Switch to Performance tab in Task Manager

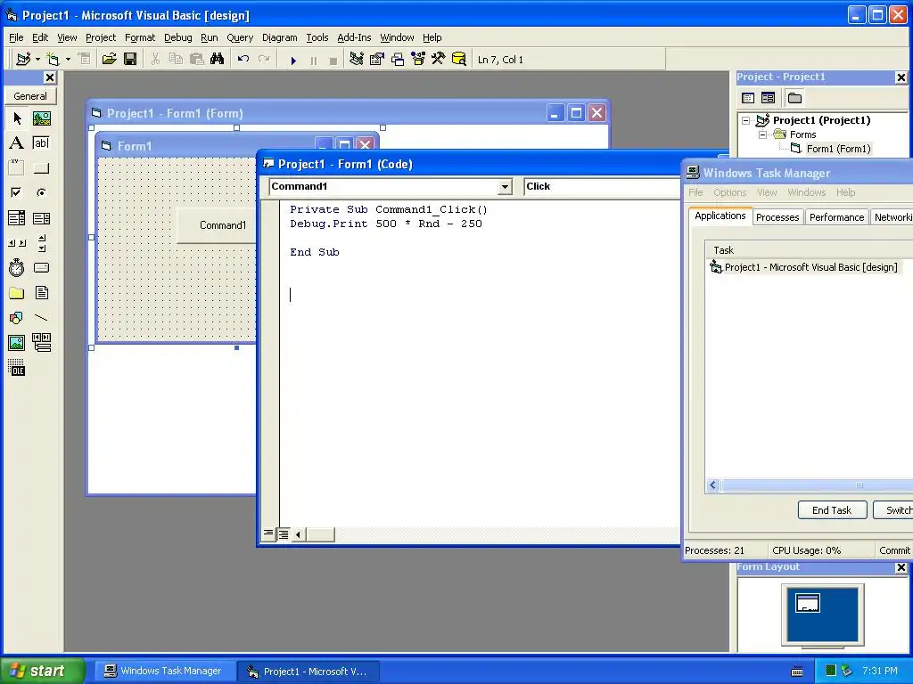[836, 217]
